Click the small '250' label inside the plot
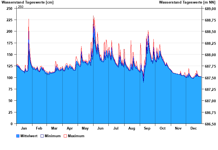Viewport: 218px width, 150px height. coord(21,7)
